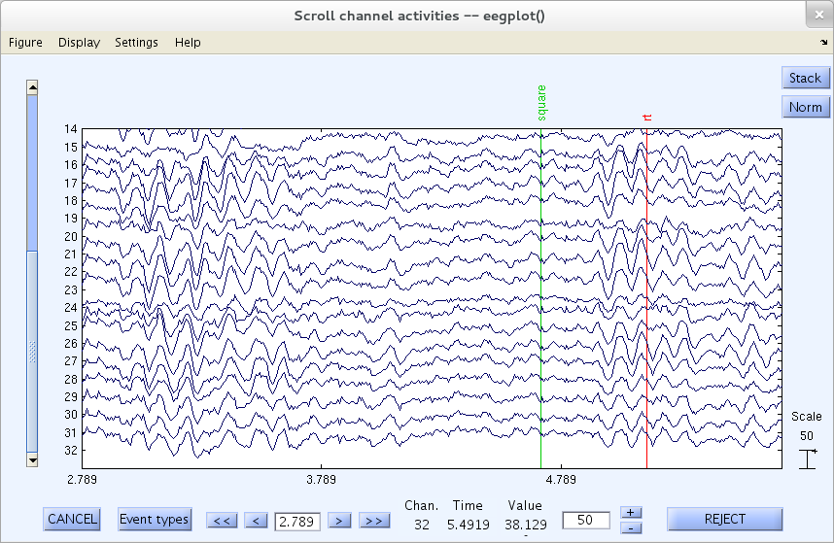Click the time position field showing 2.789

click(x=297, y=521)
